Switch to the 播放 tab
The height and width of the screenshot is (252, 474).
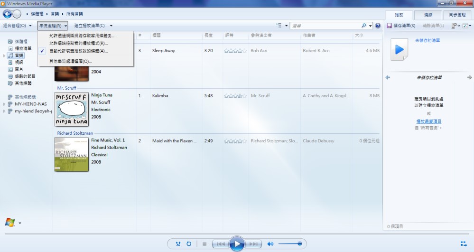coord(399,15)
